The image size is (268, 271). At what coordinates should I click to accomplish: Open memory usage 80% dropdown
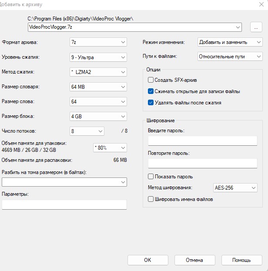pos(110,147)
